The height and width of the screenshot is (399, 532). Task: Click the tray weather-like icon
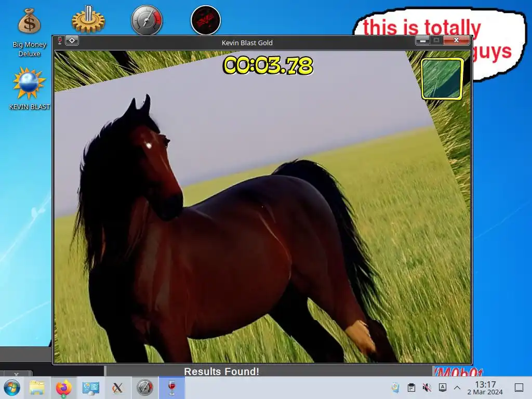point(395,388)
